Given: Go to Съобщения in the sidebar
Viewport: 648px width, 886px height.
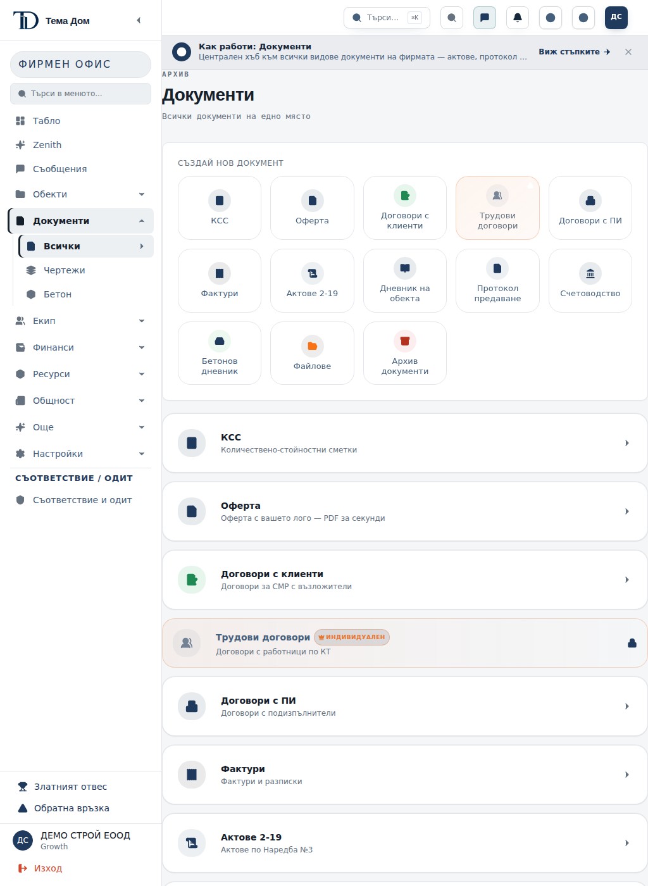Looking at the screenshot, I should click(x=80, y=169).
